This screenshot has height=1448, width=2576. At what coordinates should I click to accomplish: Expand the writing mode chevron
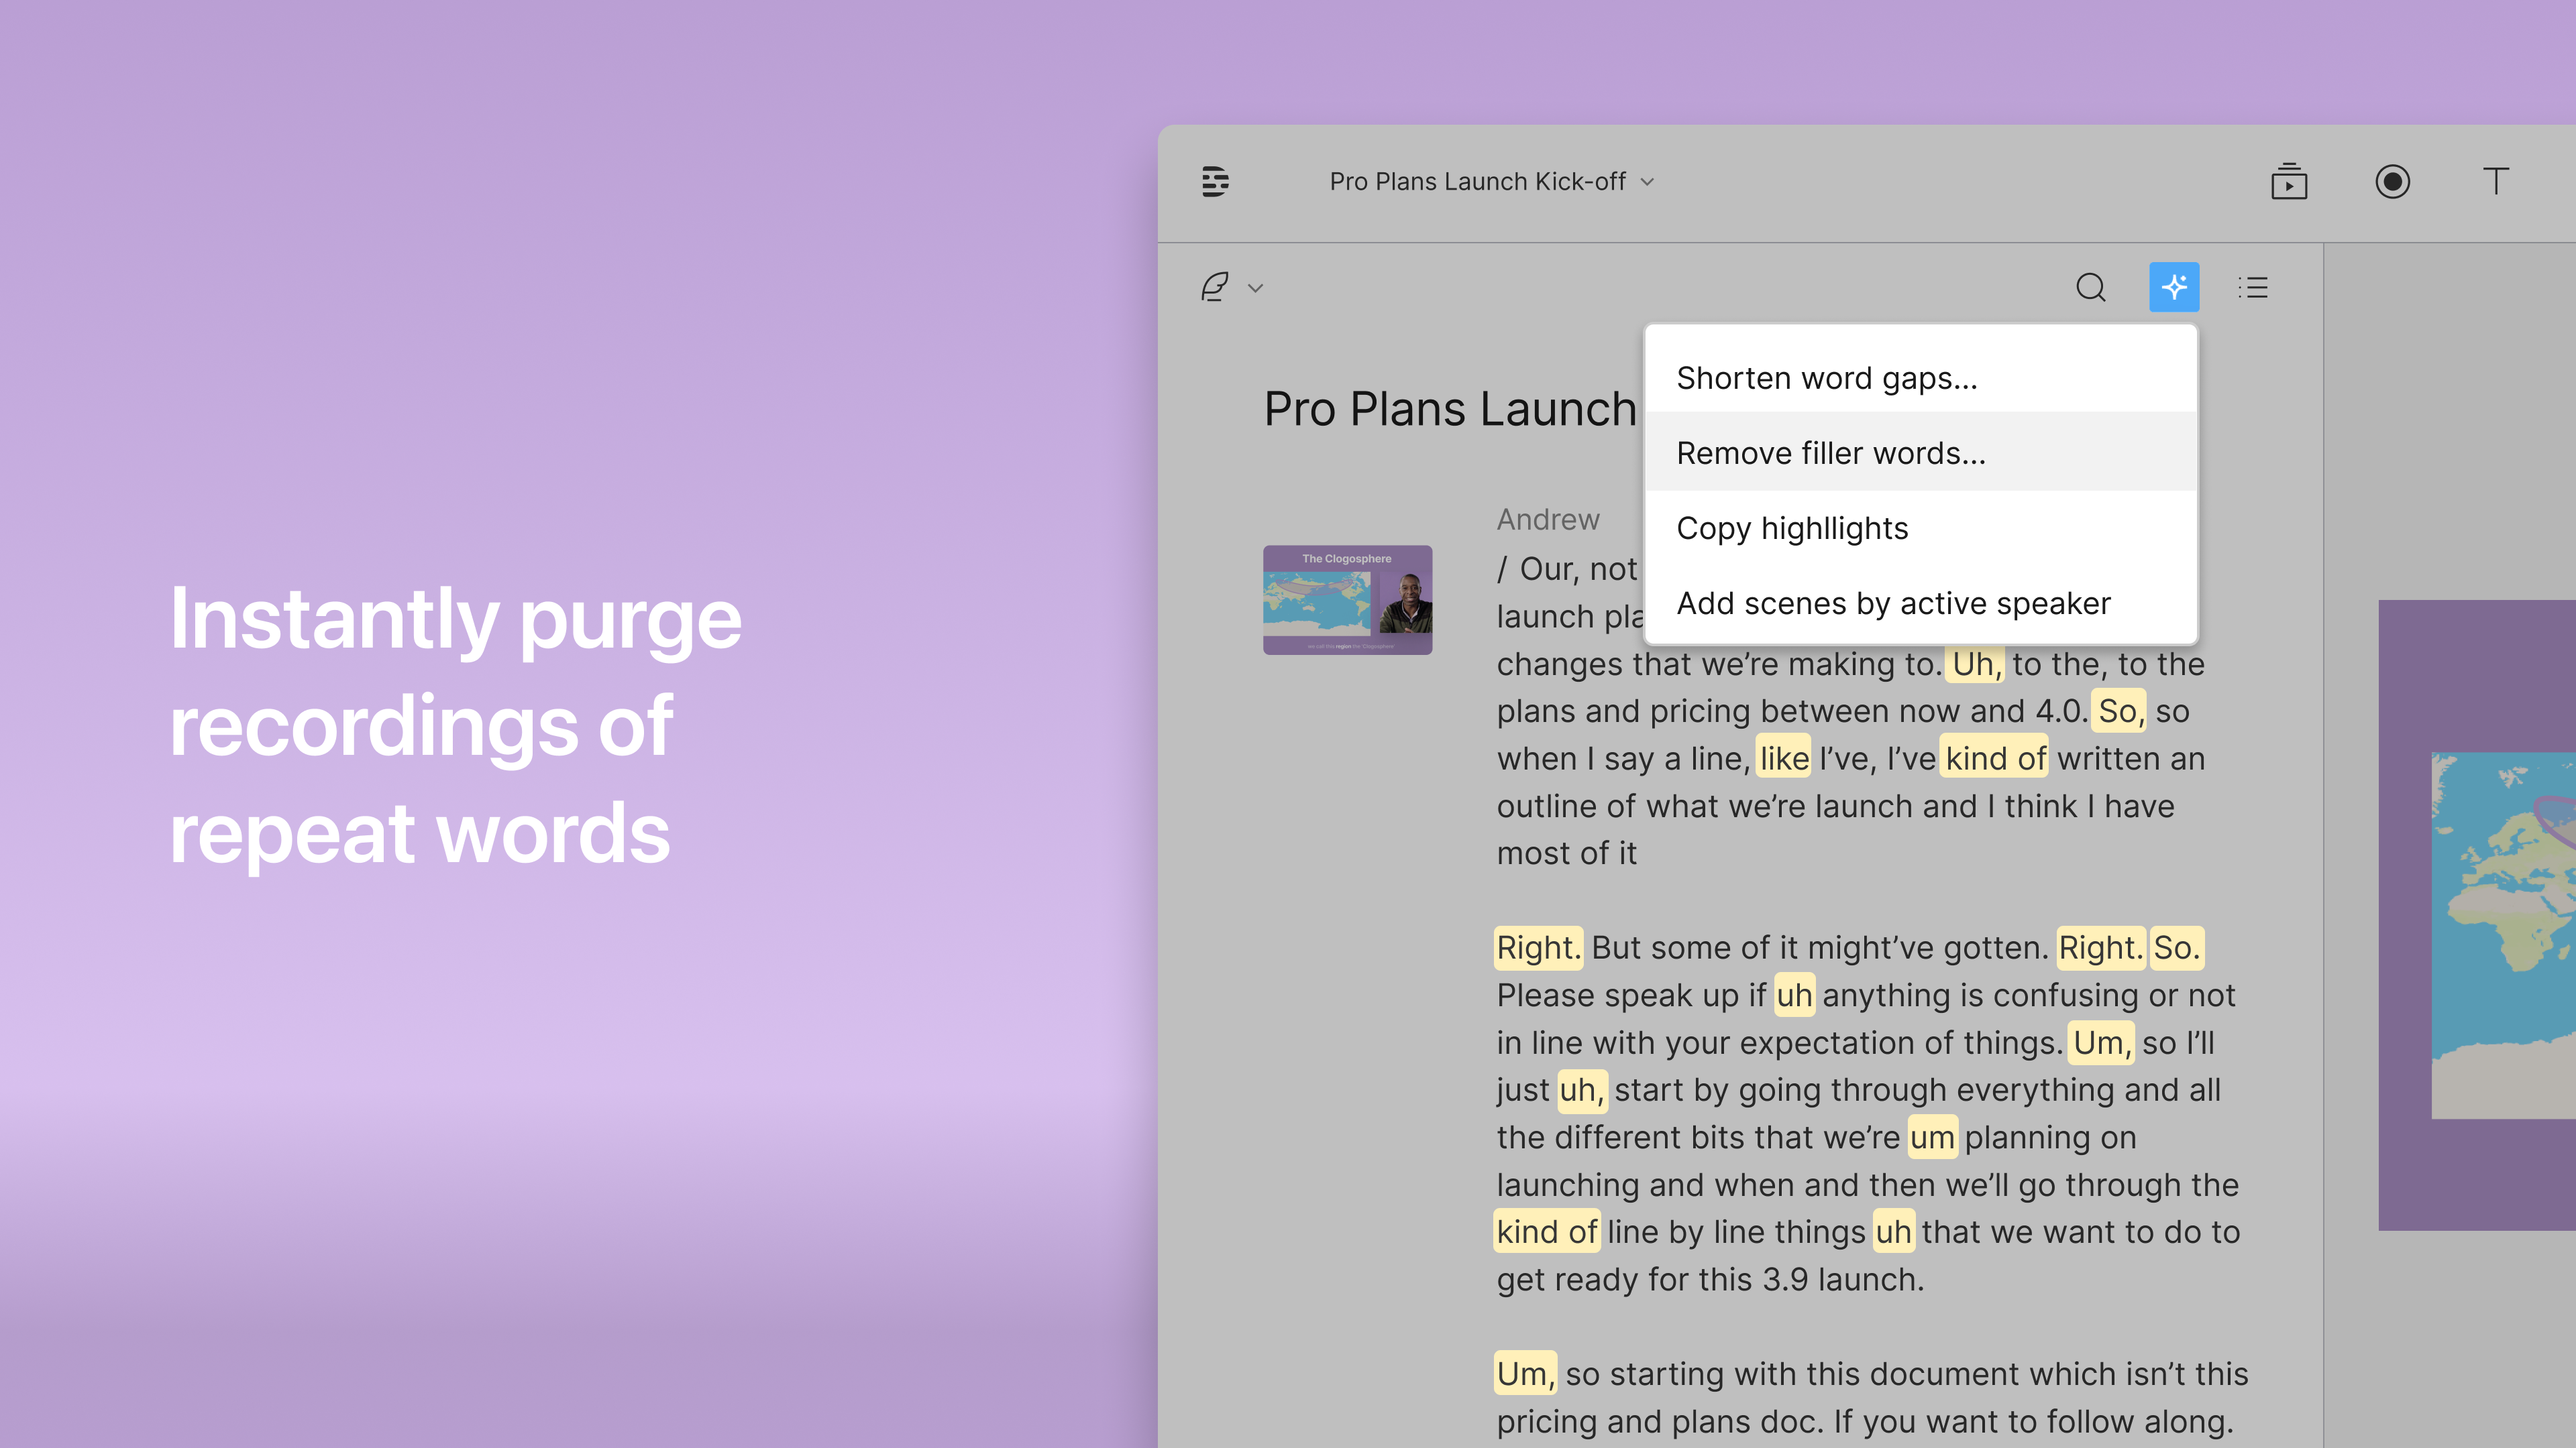[1256, 288]
